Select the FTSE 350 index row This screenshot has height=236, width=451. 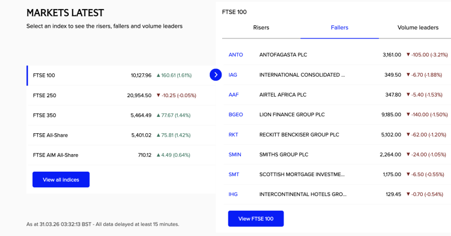tap(121, 115)
